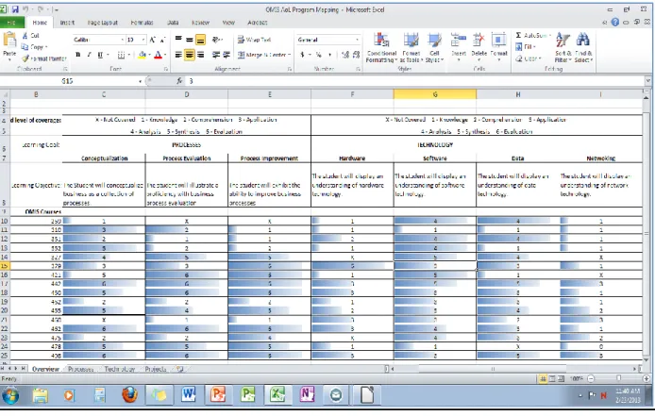
Task: Switch to the Formulas ribbon tab
Action: tap(142, 23)
